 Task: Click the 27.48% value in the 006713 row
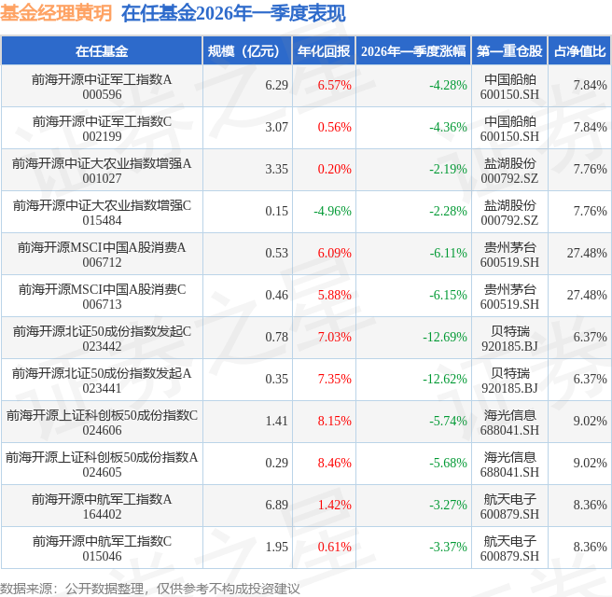click(587, 295)
